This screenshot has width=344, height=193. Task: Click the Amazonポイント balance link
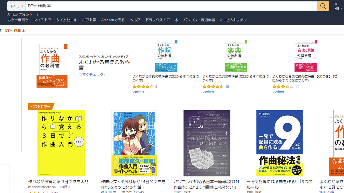23,14
